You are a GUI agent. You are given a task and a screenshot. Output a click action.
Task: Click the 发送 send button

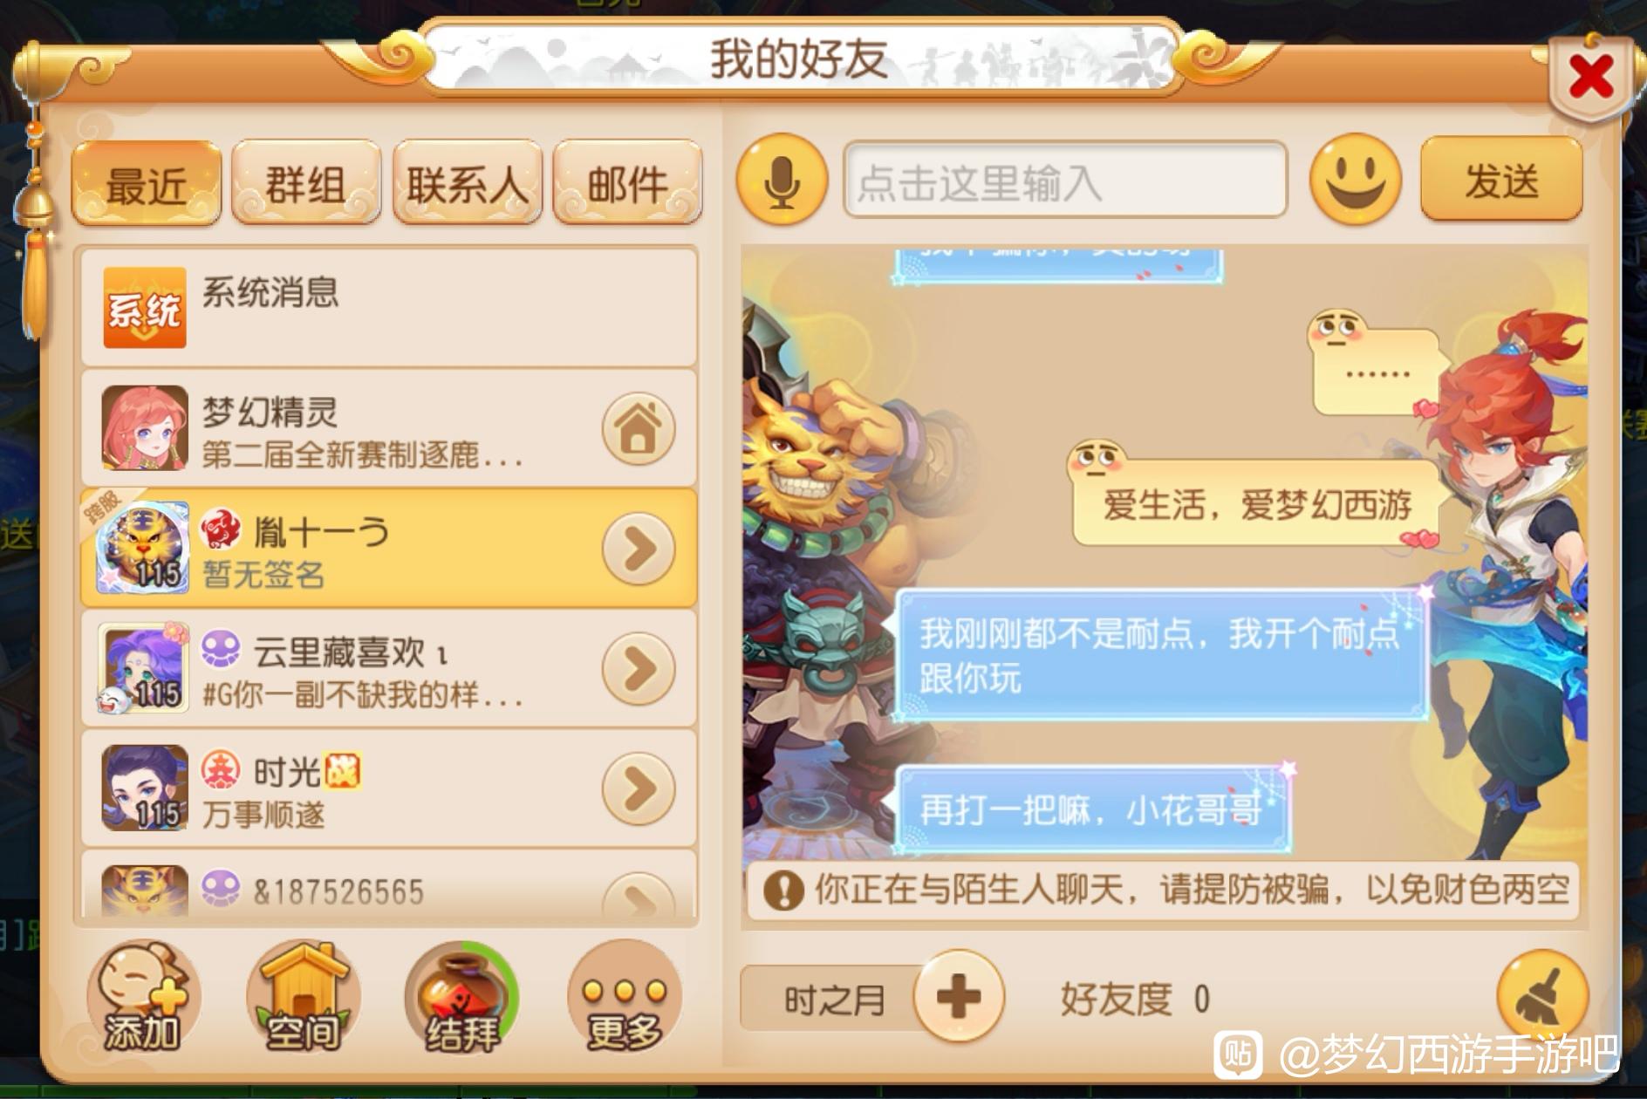pyautogui.click(x=1501, y=180)
